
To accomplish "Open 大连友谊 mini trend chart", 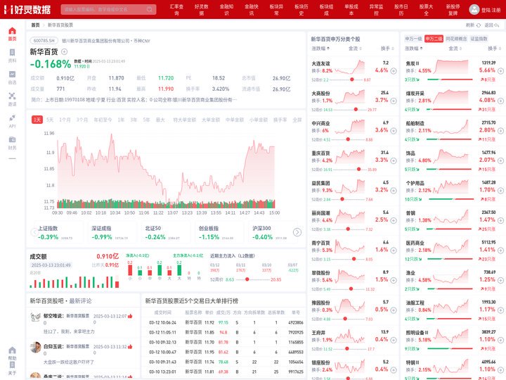I will click(x=350, y=68).
